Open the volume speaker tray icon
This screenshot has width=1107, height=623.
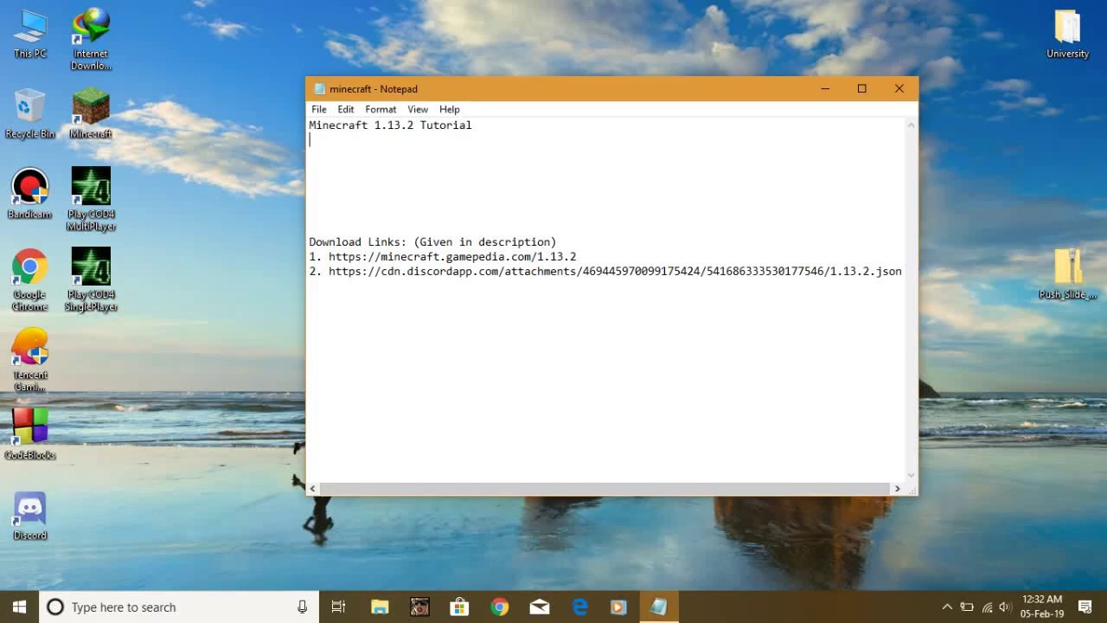point(1004,607)
